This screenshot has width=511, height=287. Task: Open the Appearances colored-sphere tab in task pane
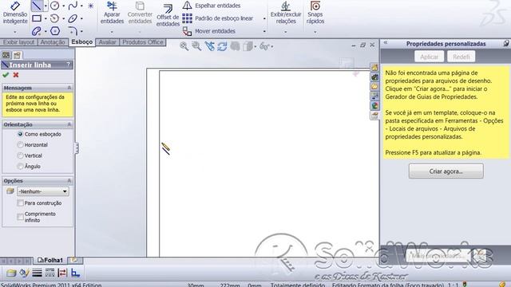click(374, 106)
